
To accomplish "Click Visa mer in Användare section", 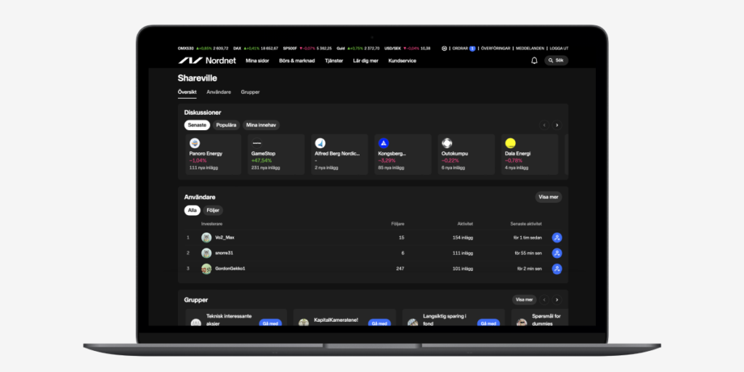I will pos(549,198).
